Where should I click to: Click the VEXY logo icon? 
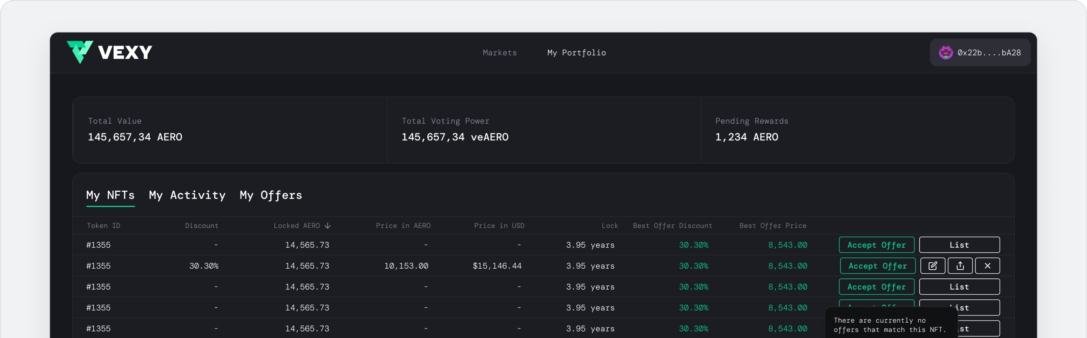(80, 52)
